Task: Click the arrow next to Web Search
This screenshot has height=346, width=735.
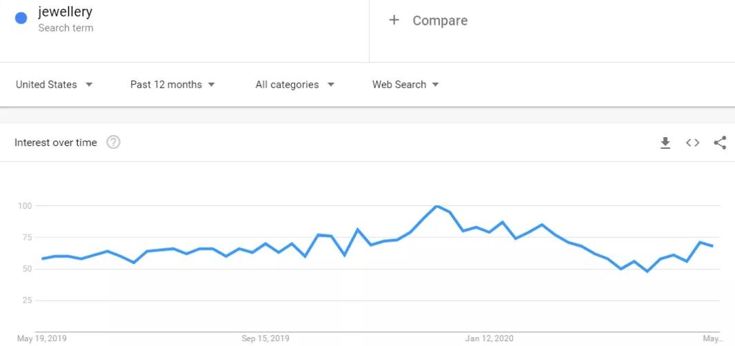Action: (x=435, y=85)
